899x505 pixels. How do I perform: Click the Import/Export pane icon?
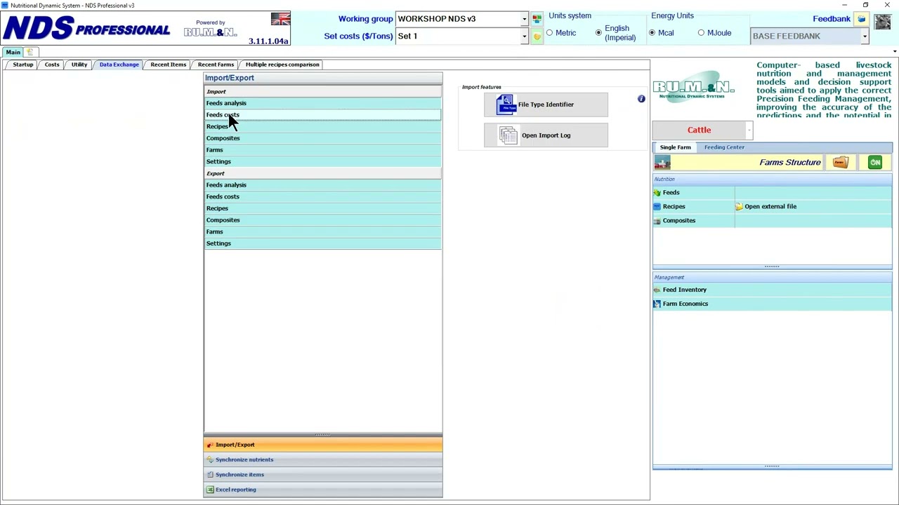(x=210, y=445)
